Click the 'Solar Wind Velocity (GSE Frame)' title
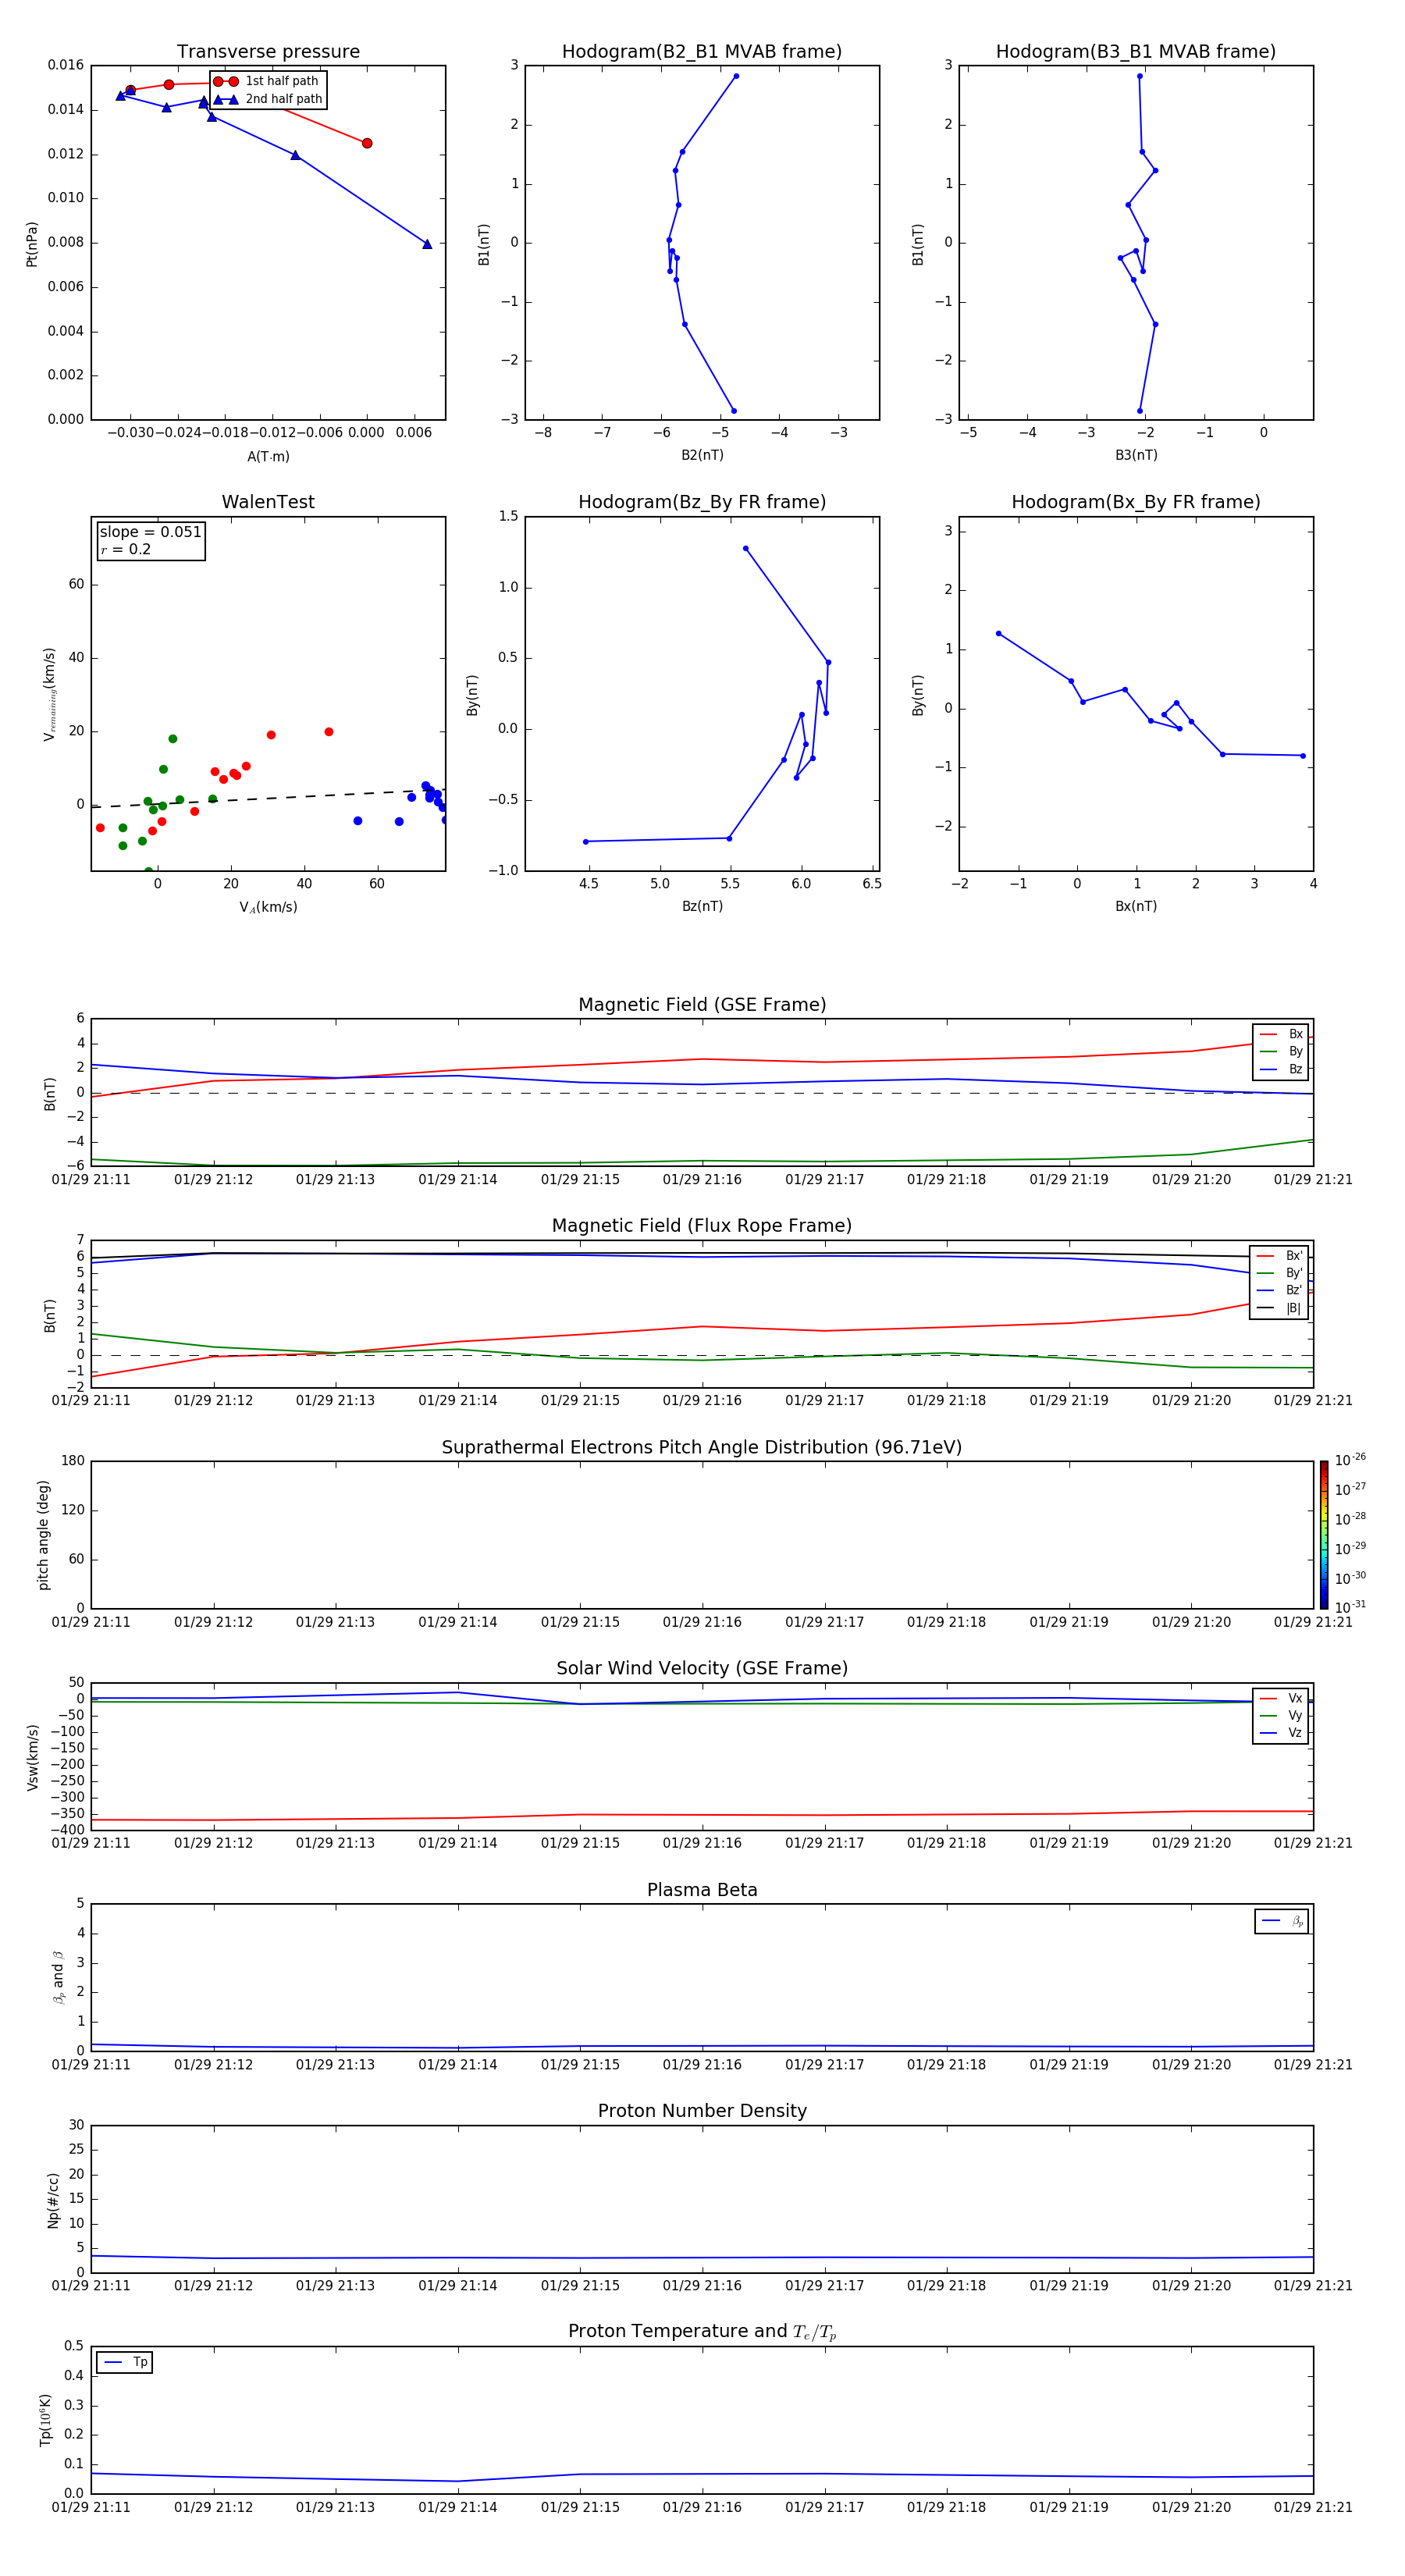1405x2576 pixels. coord(702,1669)
